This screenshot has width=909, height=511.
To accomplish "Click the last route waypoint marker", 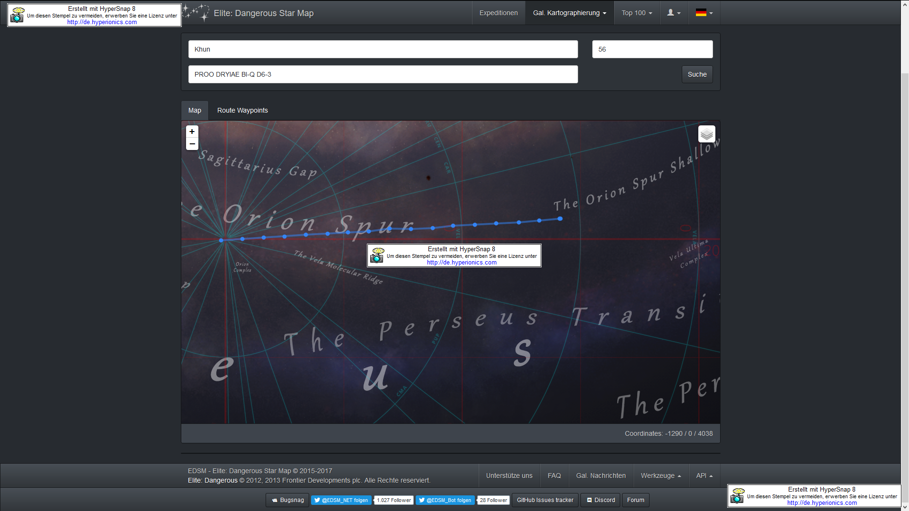I will [x=560, y=219].
